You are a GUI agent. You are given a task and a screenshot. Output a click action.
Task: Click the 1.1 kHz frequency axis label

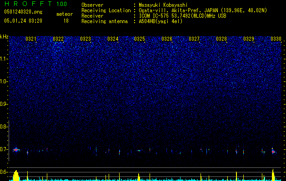3,59
